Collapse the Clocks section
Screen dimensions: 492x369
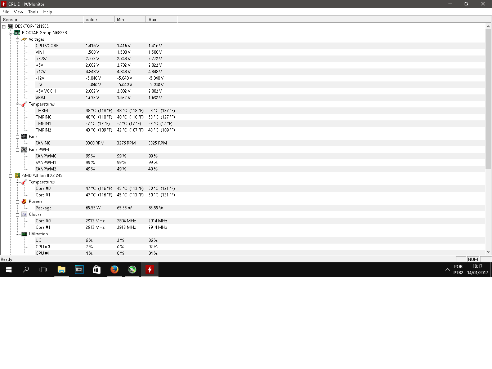click(x=17, y=215)
